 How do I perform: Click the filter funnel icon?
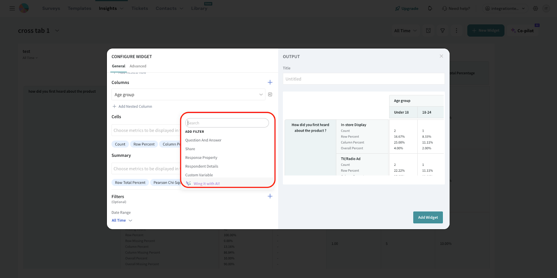(442, 31)
